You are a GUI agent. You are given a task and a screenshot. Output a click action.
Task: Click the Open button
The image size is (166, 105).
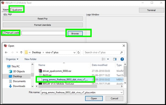point(94,98)
